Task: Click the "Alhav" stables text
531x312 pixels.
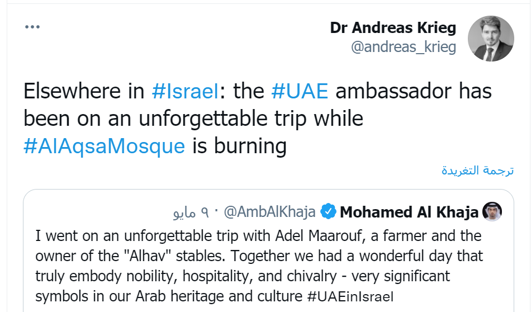Action: point(145,257)
